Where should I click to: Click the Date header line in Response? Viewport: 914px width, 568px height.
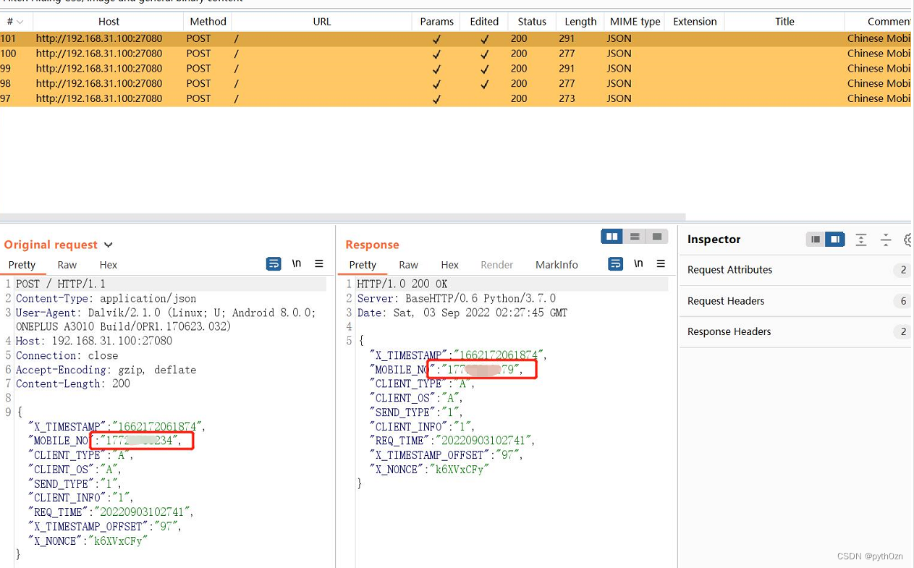(x=462, y=313)
